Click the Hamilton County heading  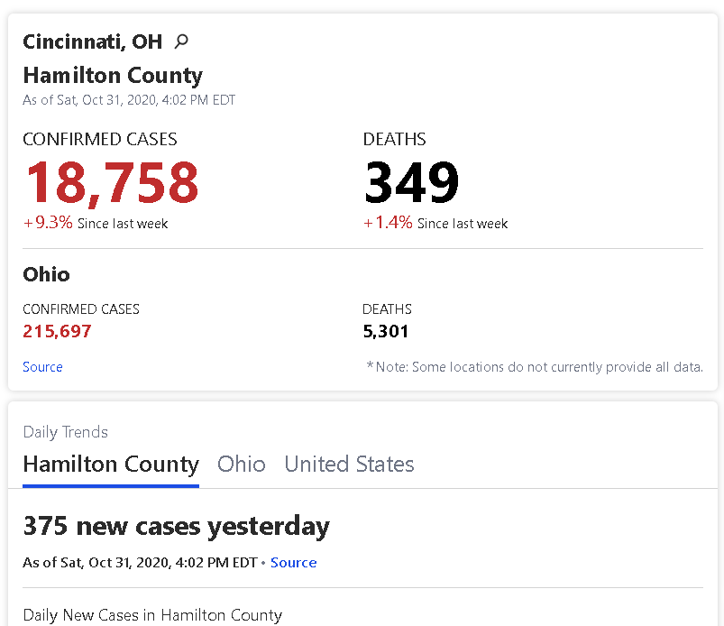pyautogui.click(x=113, y=75)
